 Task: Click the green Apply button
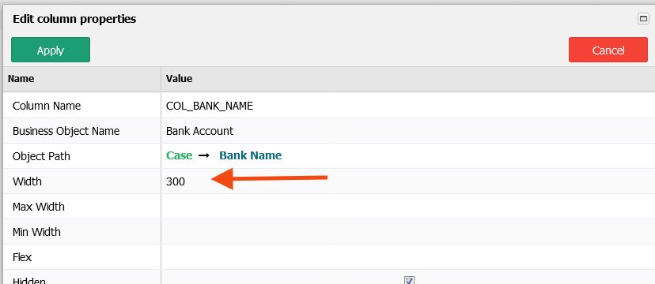51,50
